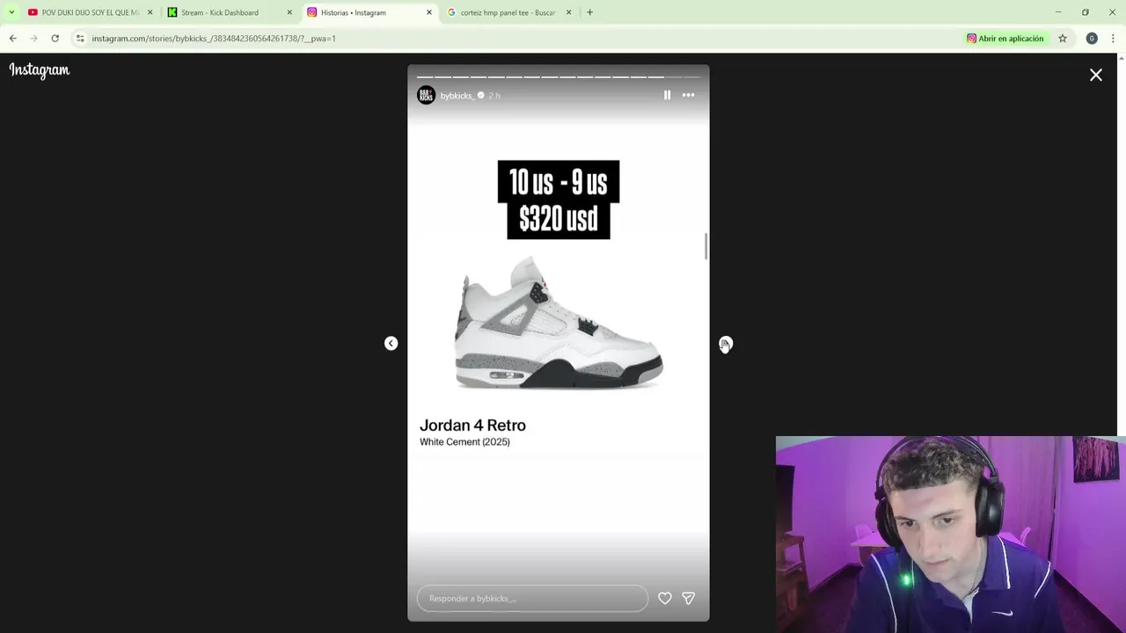
Task: Close the stories viewer with the X
Action: 1096,75
